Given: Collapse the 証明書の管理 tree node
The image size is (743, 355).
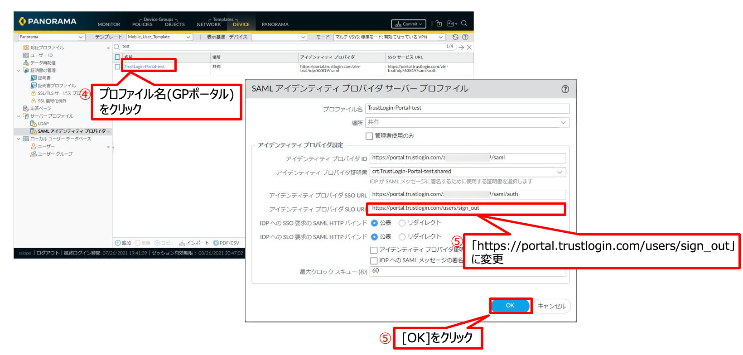Looking at the screenshot, I should click(19, 71).
